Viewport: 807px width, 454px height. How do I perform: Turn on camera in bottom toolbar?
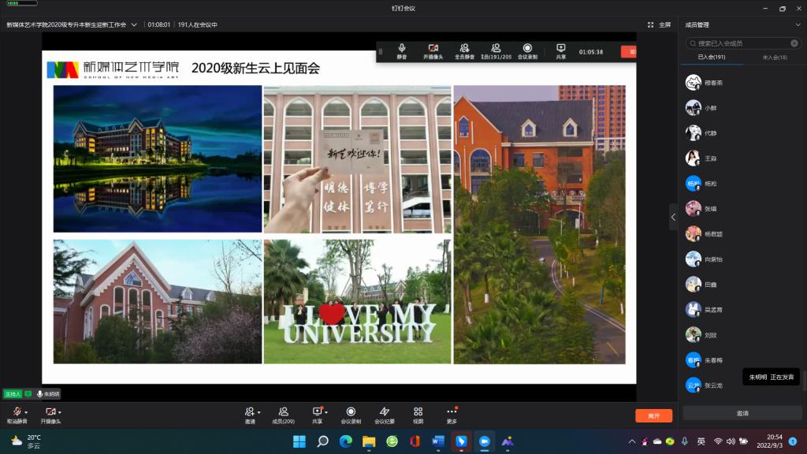(50, 412)
